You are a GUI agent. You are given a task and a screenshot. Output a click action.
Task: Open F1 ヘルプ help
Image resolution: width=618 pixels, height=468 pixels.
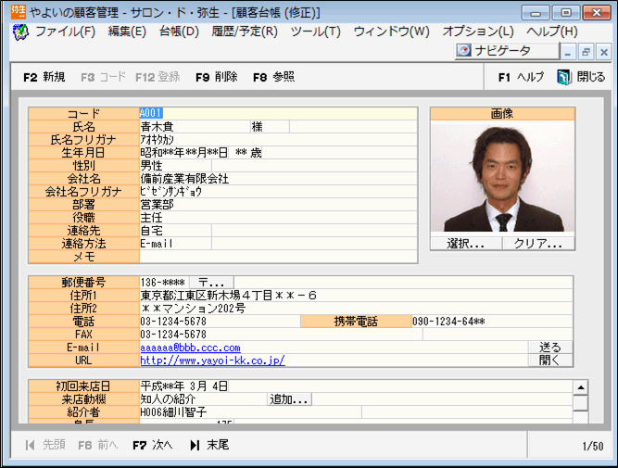(x=521, y=77)
